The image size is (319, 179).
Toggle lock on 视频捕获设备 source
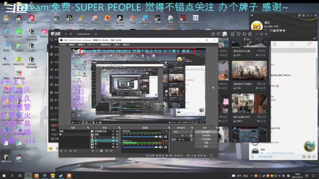tap(117, 131)
